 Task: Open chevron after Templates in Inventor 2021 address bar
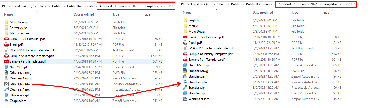click(161, 6)
